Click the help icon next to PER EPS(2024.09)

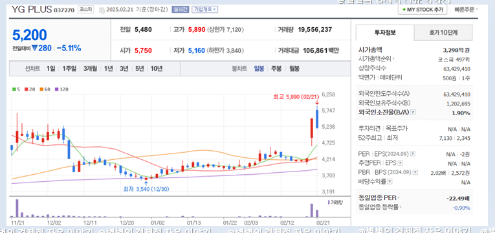(x=413, y=154)
